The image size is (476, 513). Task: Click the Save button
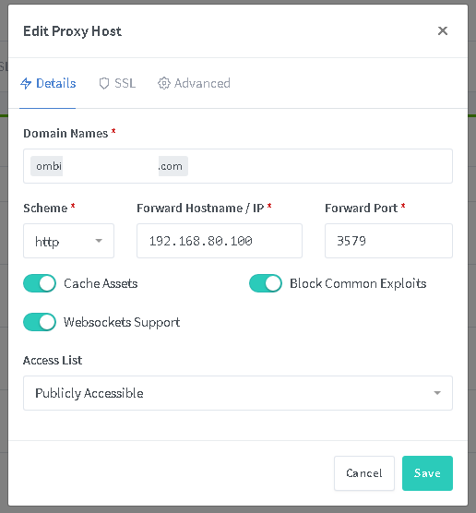click(x=427, y=473)
